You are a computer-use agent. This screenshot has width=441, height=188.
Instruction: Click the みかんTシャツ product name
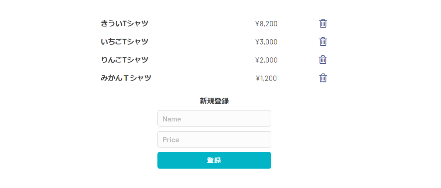[126, 78]
